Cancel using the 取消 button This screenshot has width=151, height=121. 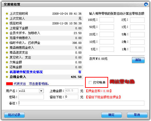(x=137, y=115)
